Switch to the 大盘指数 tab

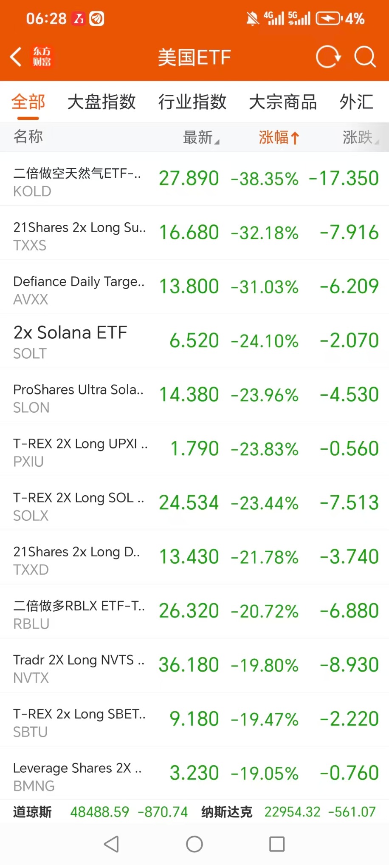point(101,102)
